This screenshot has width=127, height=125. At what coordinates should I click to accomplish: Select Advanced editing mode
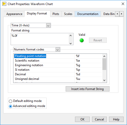(10, 106)
